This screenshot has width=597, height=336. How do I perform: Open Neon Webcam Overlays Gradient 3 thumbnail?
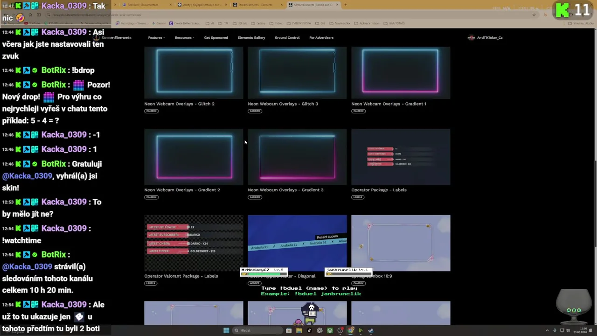point(297,157)
